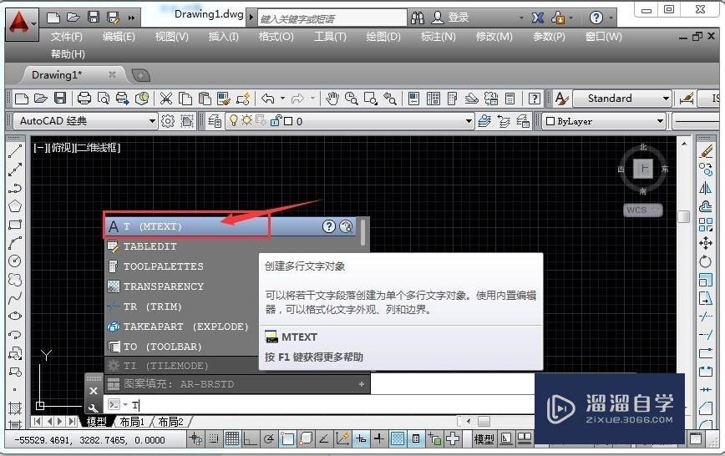Click the Mirror modify tool
This screenshot has height=456, width=725.
coord(706,188)
